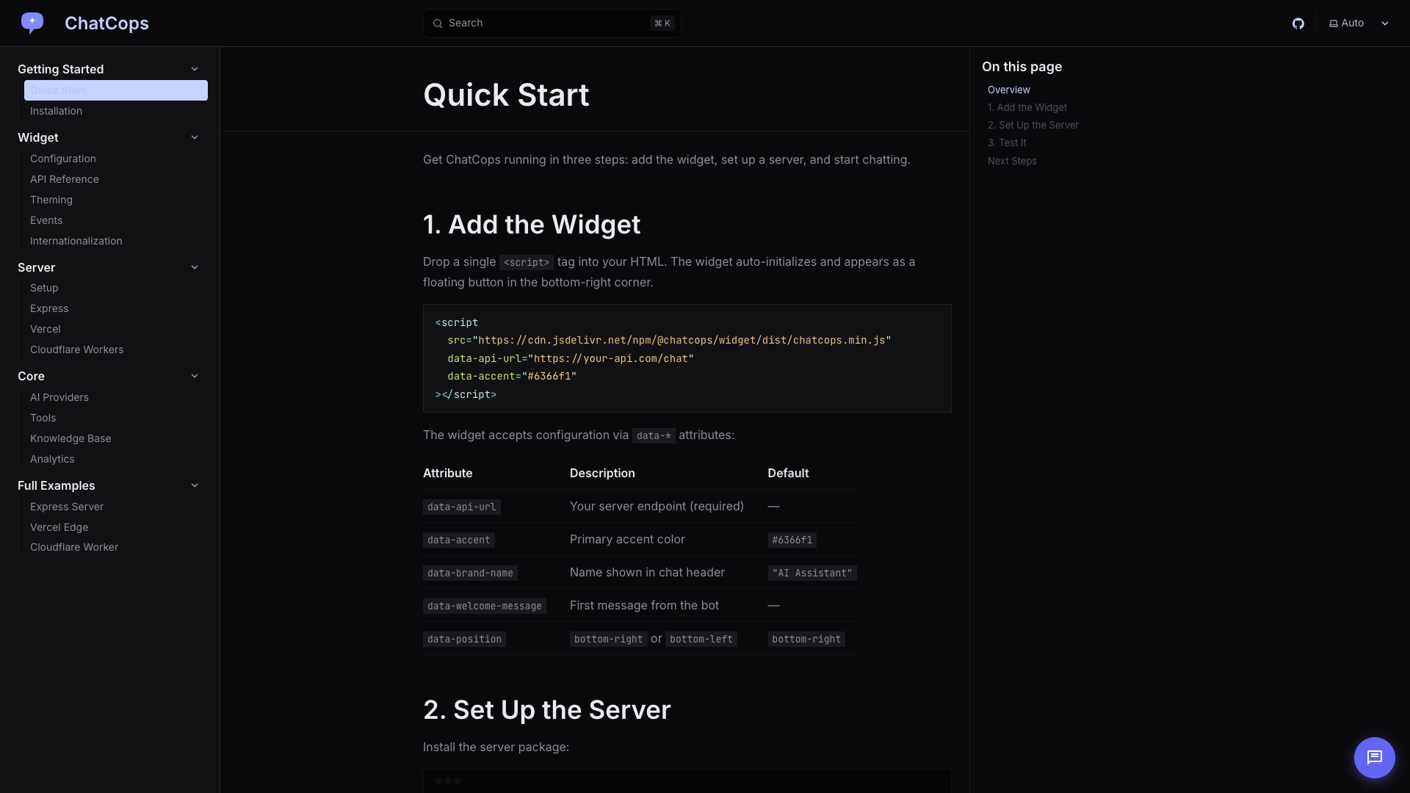Click the Default column header

click(788, 473)
